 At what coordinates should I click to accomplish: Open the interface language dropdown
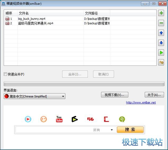click(34, 96)
